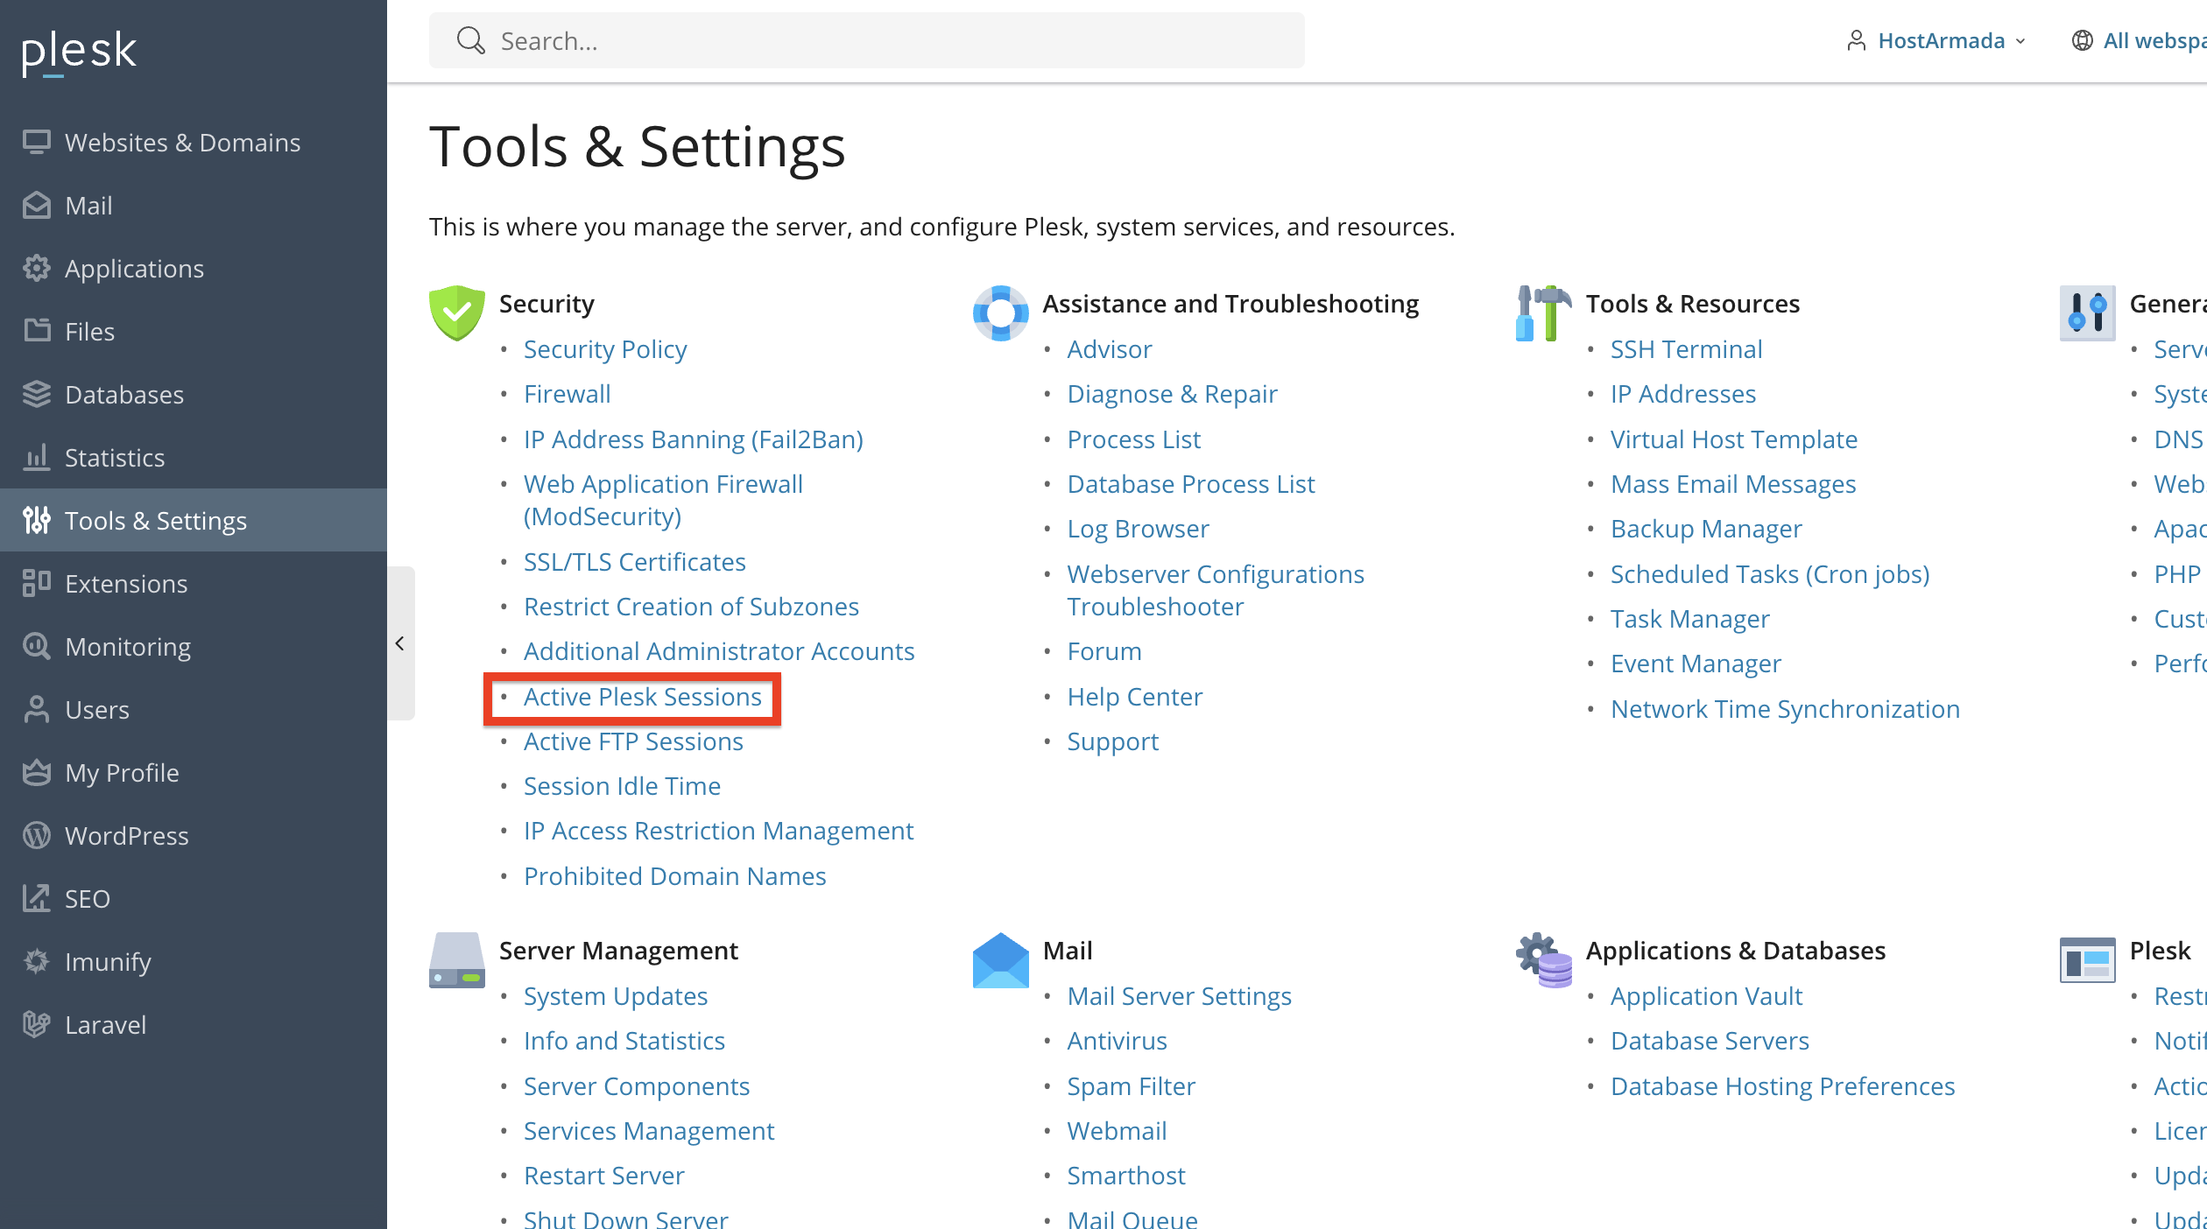Go to Extensions in the sidebar

pyautogui.click(x=194, y=583)
